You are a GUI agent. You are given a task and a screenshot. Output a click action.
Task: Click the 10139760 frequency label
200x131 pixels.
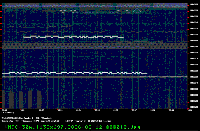pos(194,107)
